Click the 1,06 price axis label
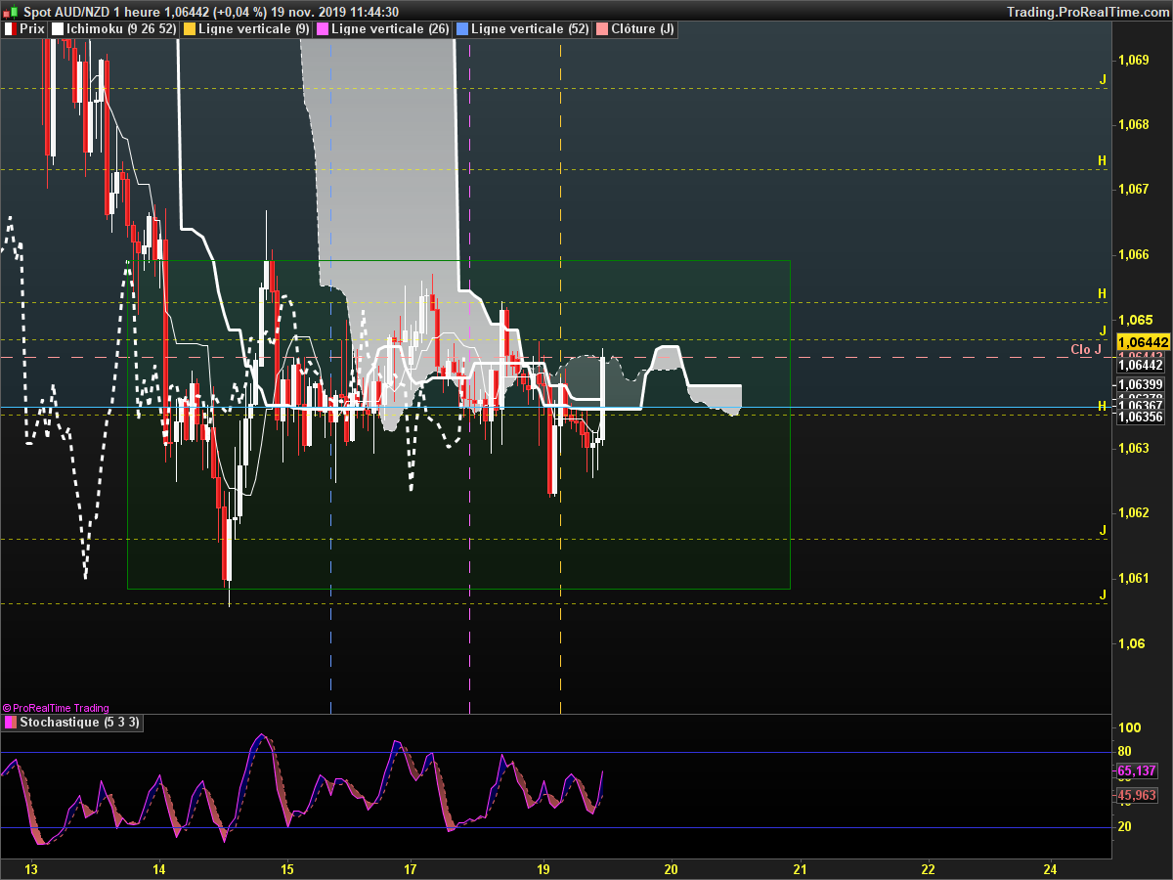 [1131, 643]
